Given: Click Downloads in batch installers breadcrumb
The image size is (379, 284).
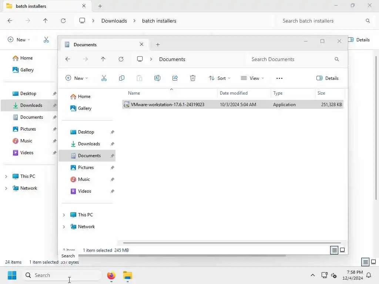Looking at the screenshot, I should click(114, 21).
